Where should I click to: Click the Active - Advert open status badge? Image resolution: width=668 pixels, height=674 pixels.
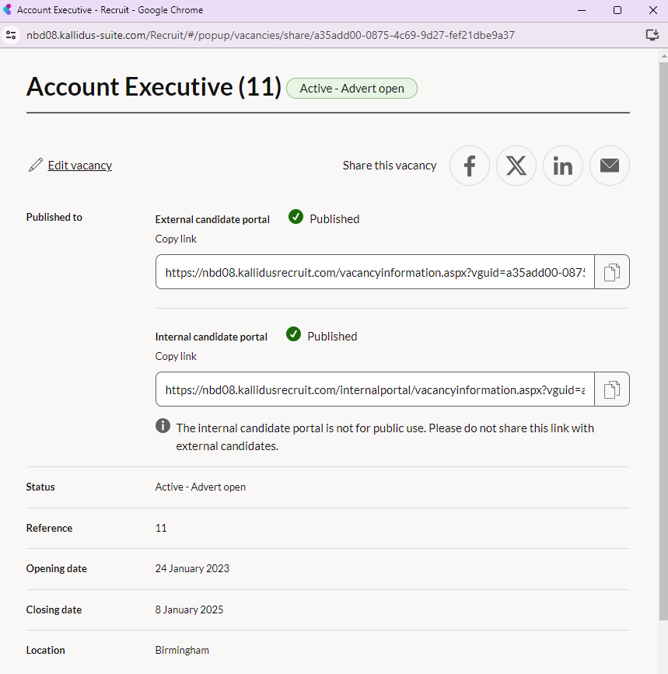click(351, 89)
